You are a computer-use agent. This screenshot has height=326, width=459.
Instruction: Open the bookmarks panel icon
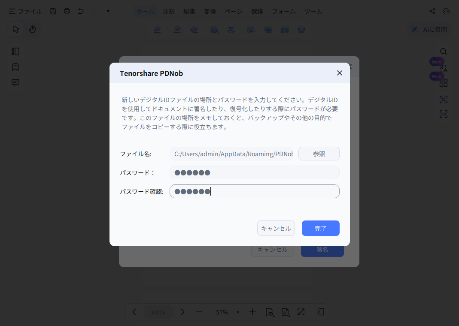(x=15, y=67)
